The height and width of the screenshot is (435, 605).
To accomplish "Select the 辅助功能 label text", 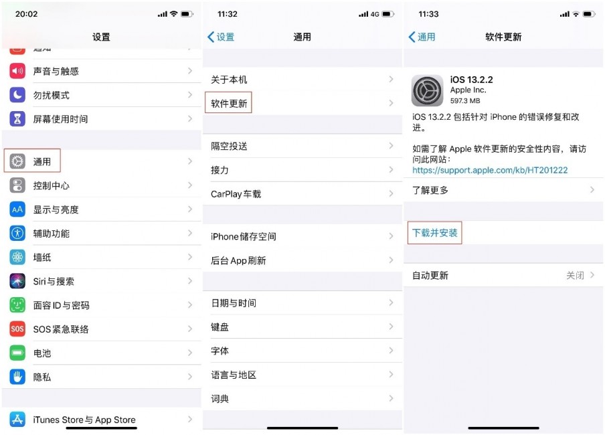I will pyautogui.click(x=52, y=234).
